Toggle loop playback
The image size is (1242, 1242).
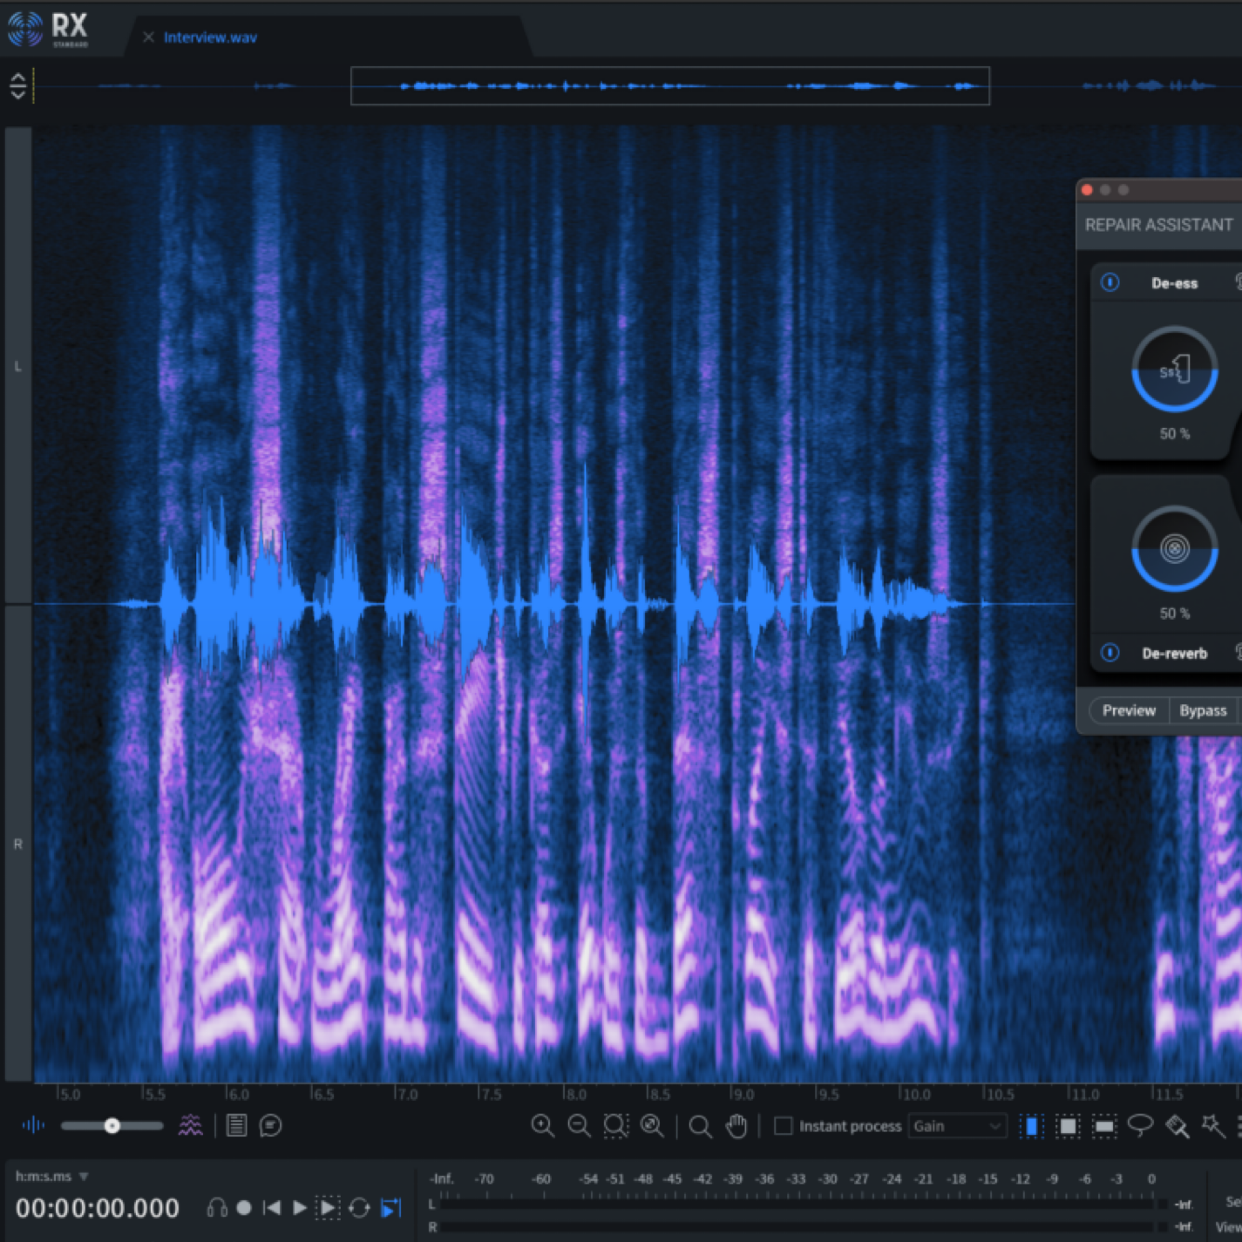[359, 1208]
